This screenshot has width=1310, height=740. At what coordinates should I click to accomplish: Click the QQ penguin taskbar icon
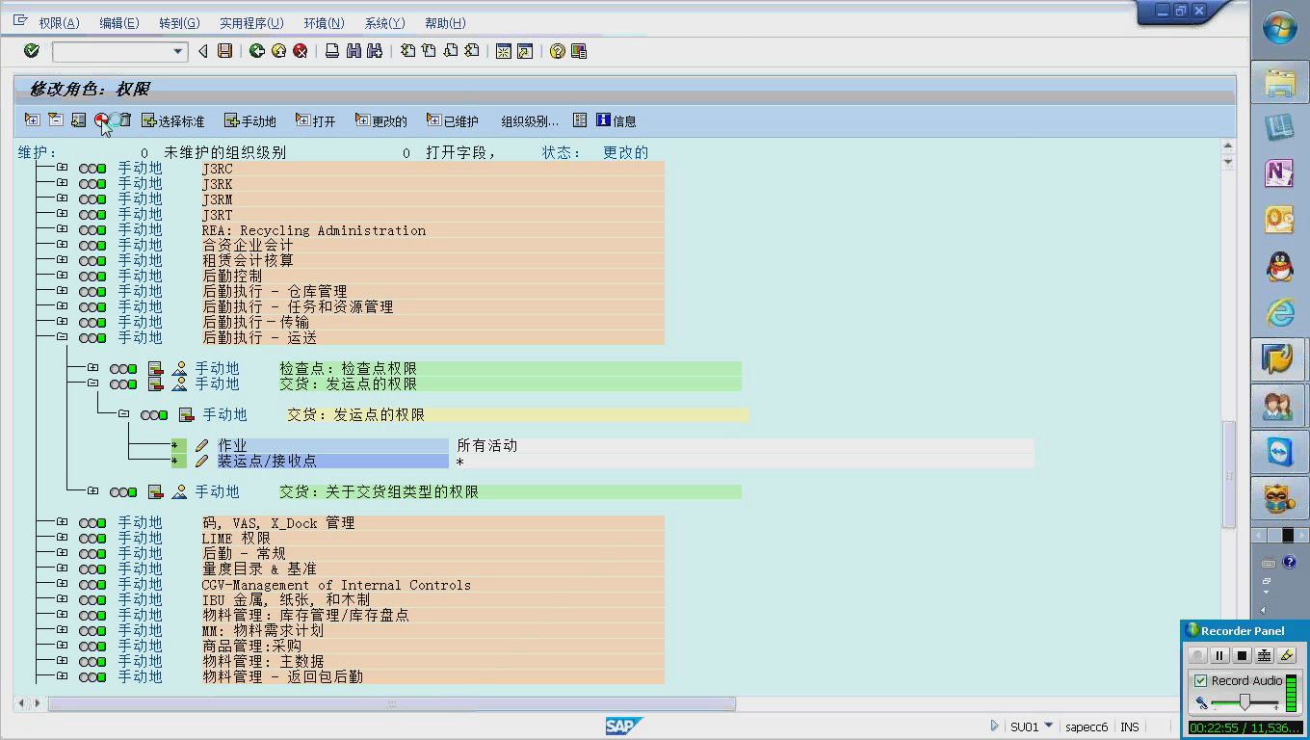click(x=1279, y=266)
